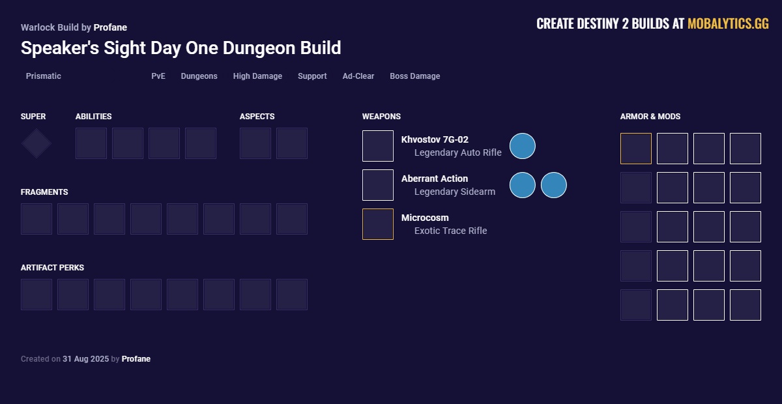The width and height of the screenshot is (782, 404).
Task: Click the blue perk circle next to Khvostov
Action: pyautogui.click(x=523, y=146)
